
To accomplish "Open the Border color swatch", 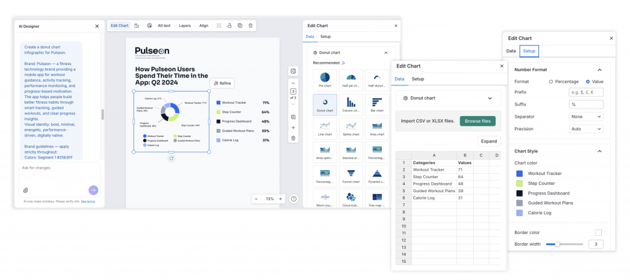I will pos(598,233).
